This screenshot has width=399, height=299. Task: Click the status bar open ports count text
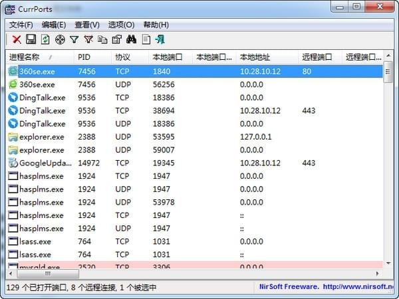coord(37,288)
